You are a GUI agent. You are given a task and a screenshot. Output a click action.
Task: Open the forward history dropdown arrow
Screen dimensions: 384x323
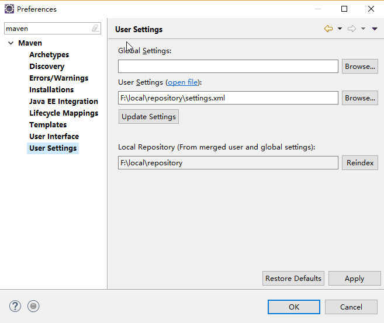click(363, 29)
